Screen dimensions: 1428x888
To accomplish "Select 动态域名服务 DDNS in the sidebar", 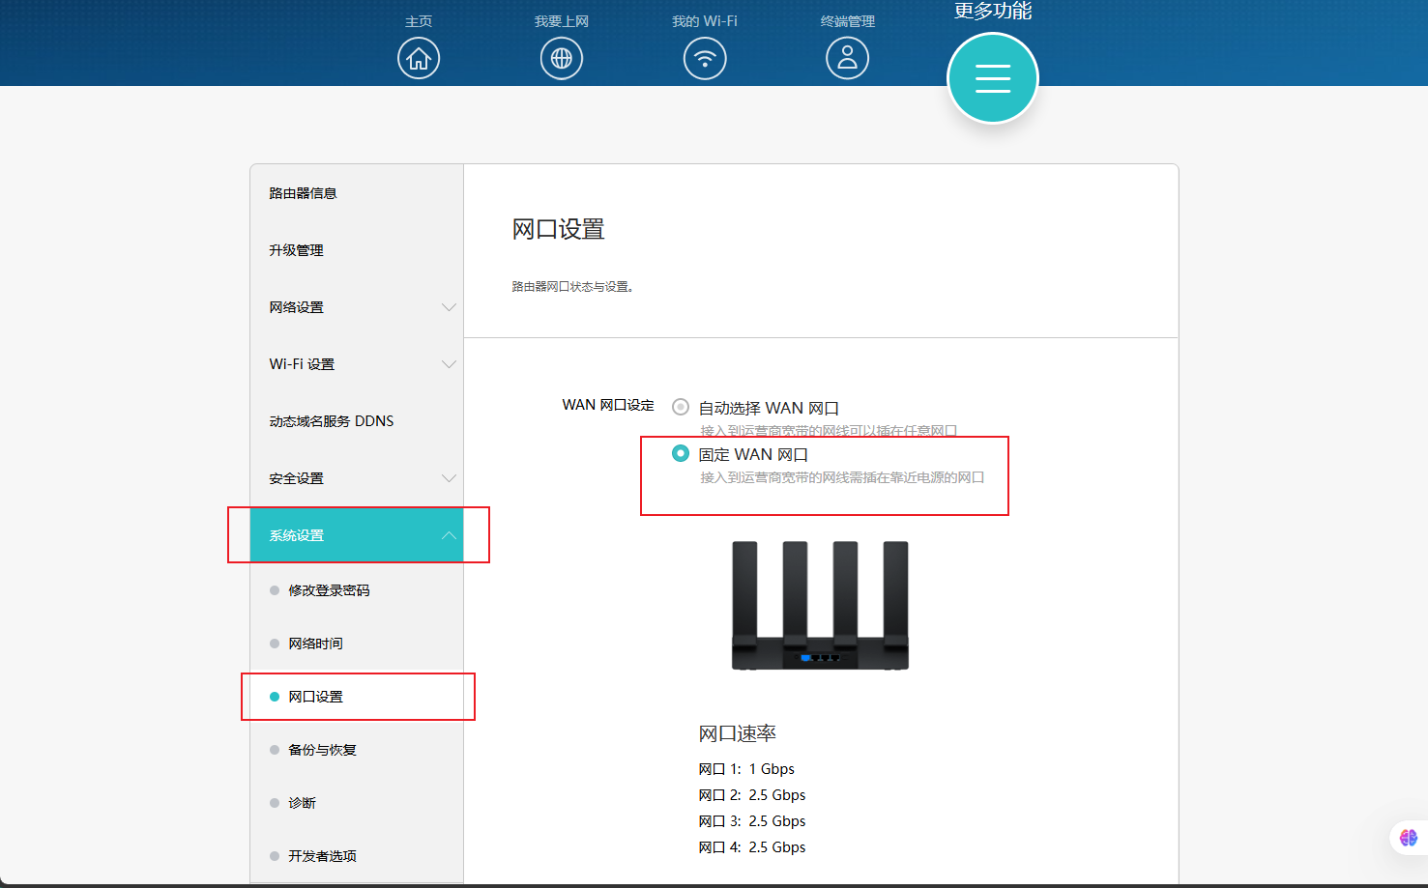I will (331, 420).
